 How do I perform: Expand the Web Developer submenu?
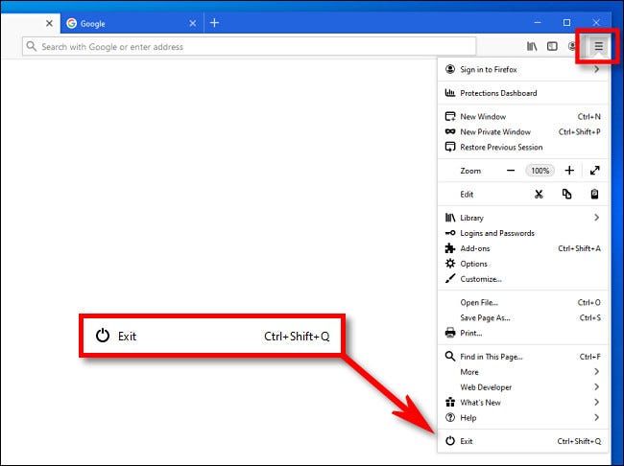pos(523,387)
